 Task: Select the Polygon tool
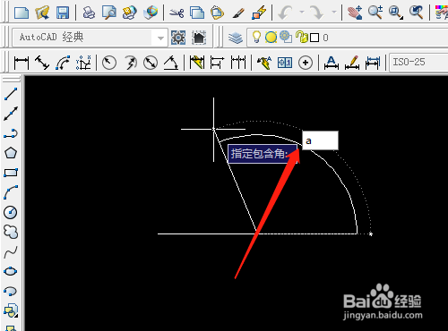coord(11,153)
